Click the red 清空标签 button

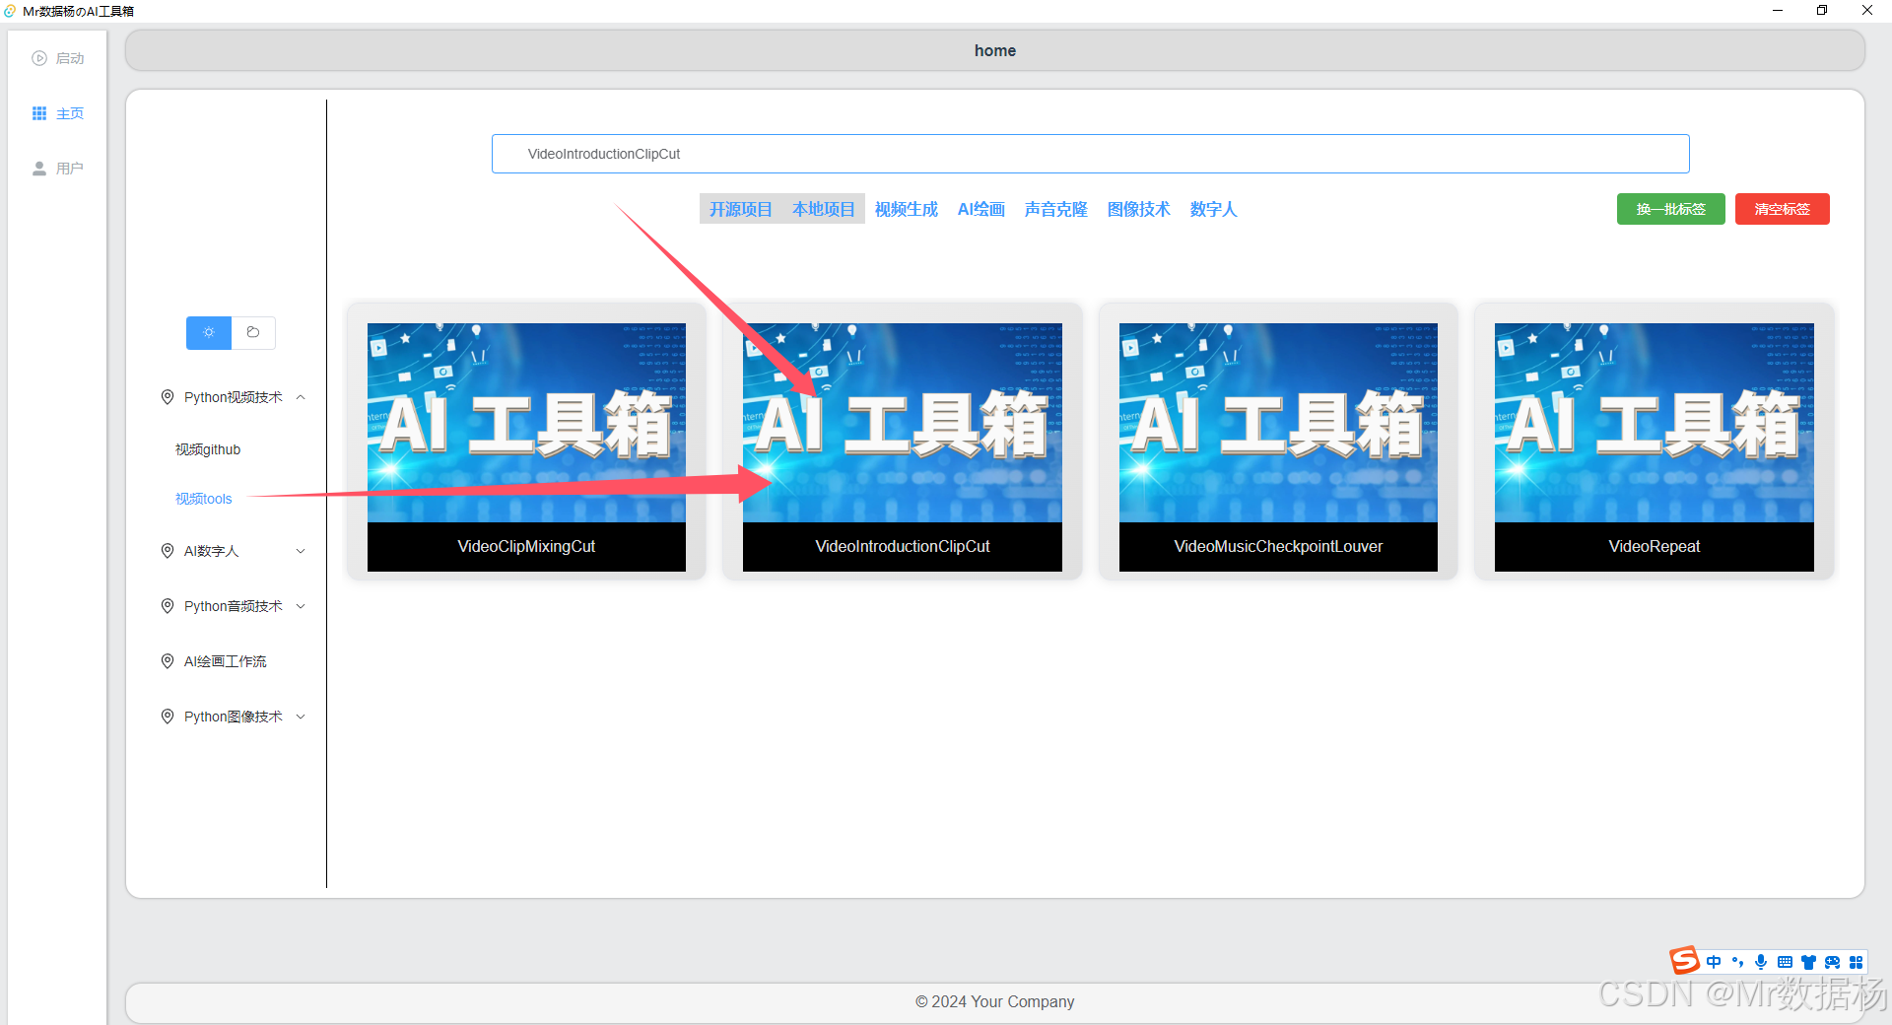pos(1783,209)
